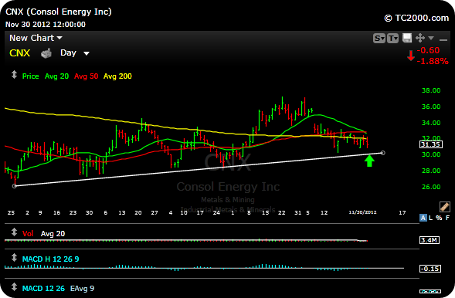Minimize the chart with the dash icon
Viewport: 455px width, 298px height.
pyautogui.click(x=443, y=39)
